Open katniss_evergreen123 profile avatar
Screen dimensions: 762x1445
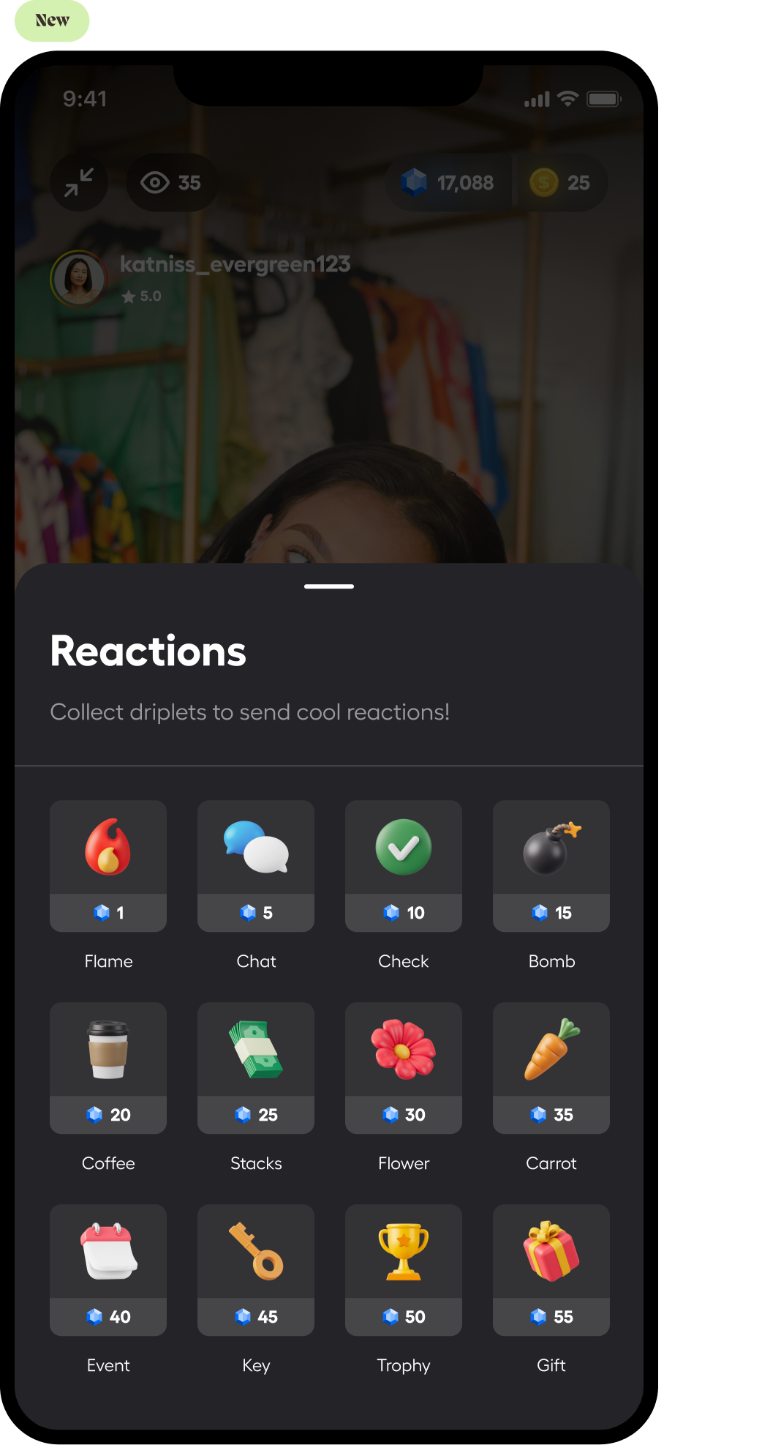point(79,279)
